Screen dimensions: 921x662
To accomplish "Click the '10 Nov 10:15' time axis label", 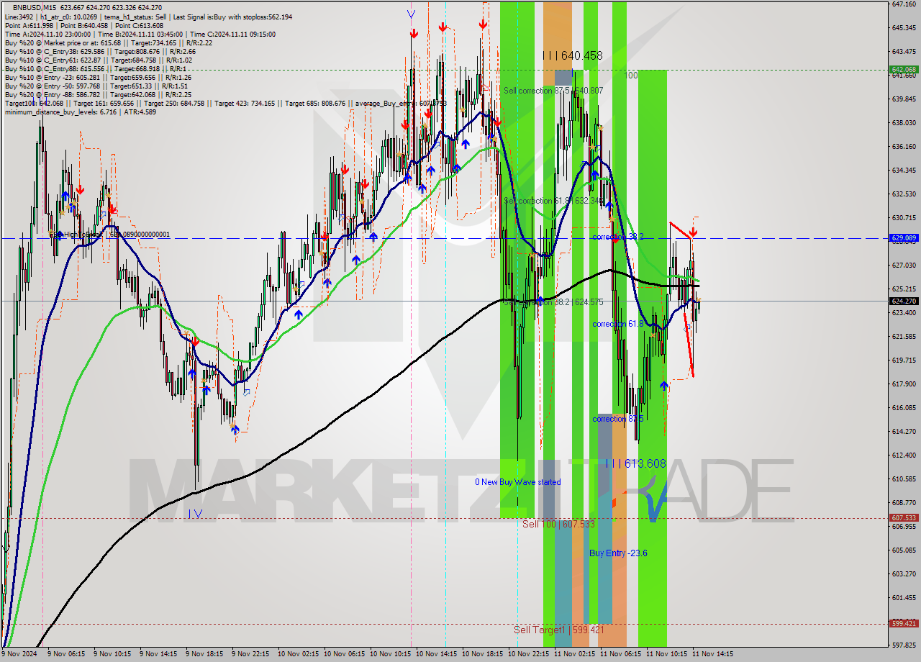I will click(x=390, y=654).
